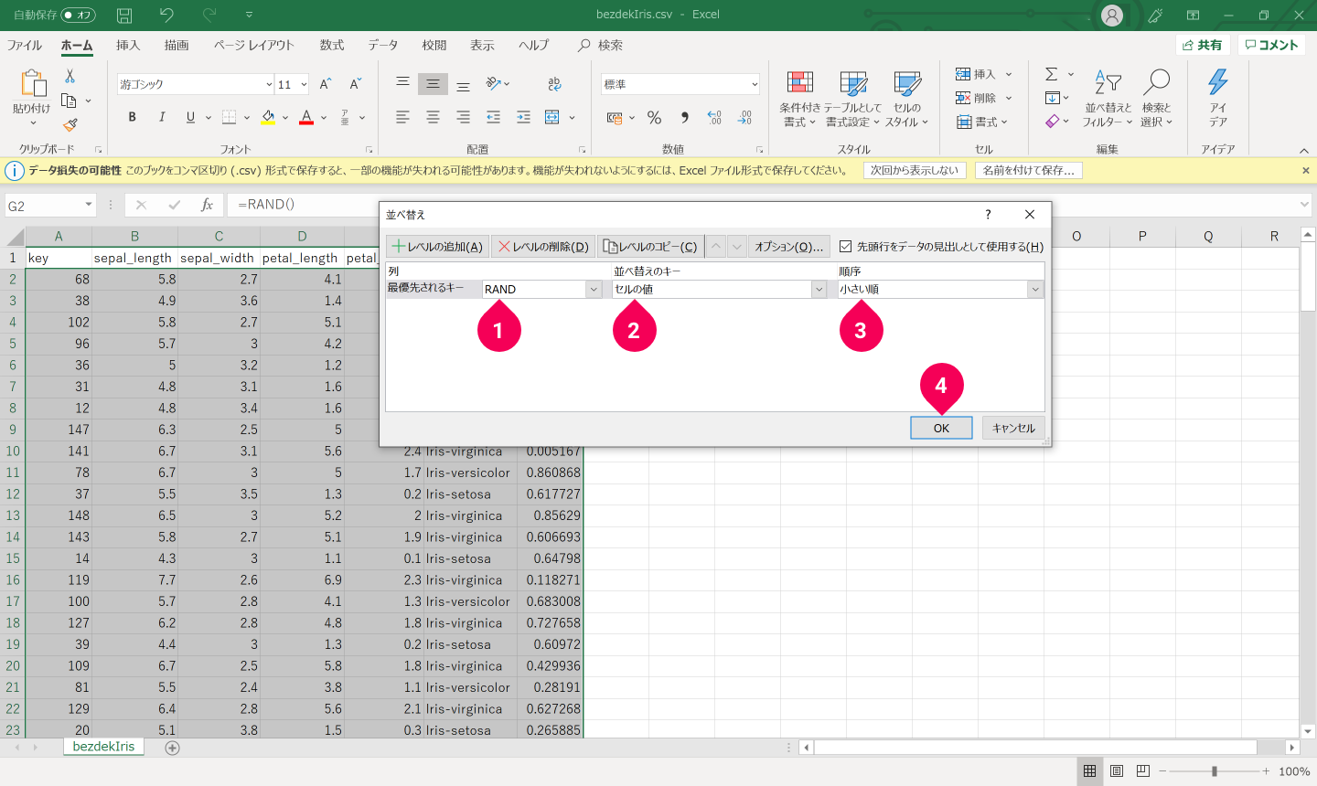Dismiss the data loss warning bar
The image size is (1317, 786).
(x=1306, y=170)
